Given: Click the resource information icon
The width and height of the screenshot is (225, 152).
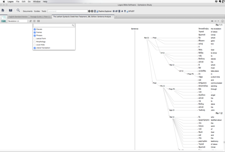Looking at the screenshot, I should (x=222, y=21).
